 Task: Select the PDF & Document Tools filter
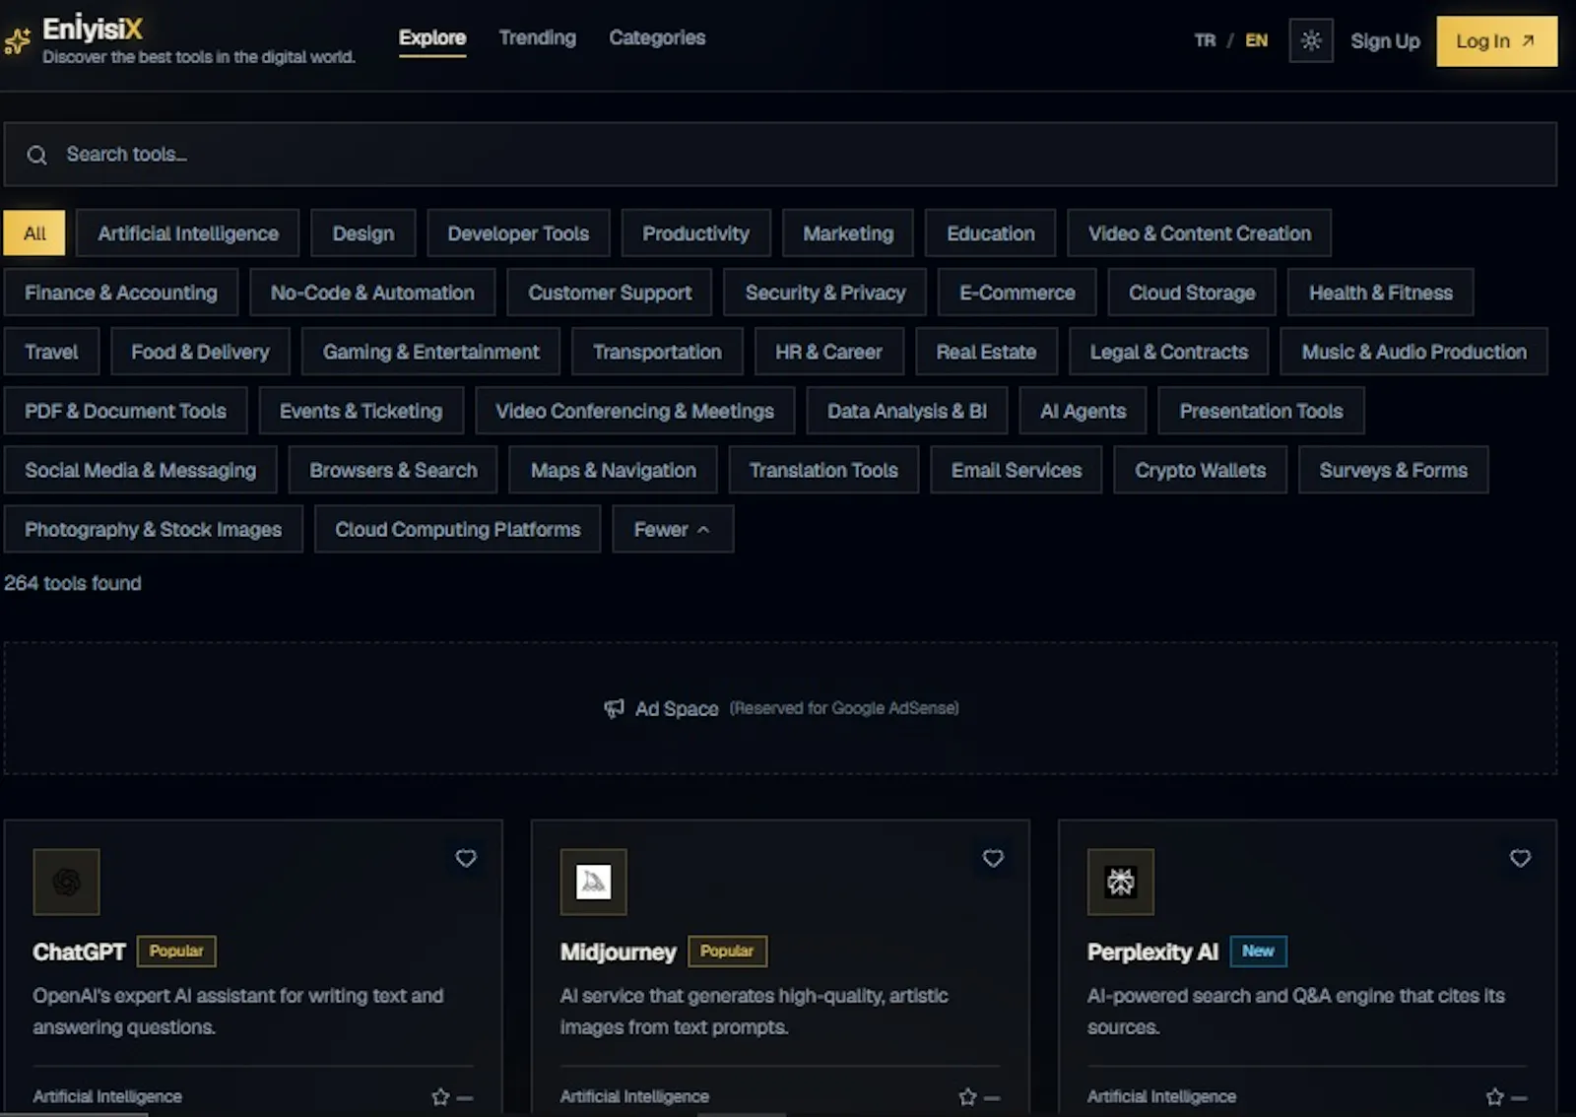point(125,411)
